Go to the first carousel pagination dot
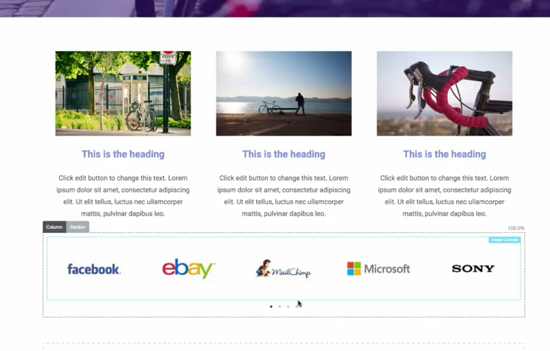The width and height of the screenshot is (550, 351). (271, 307)
